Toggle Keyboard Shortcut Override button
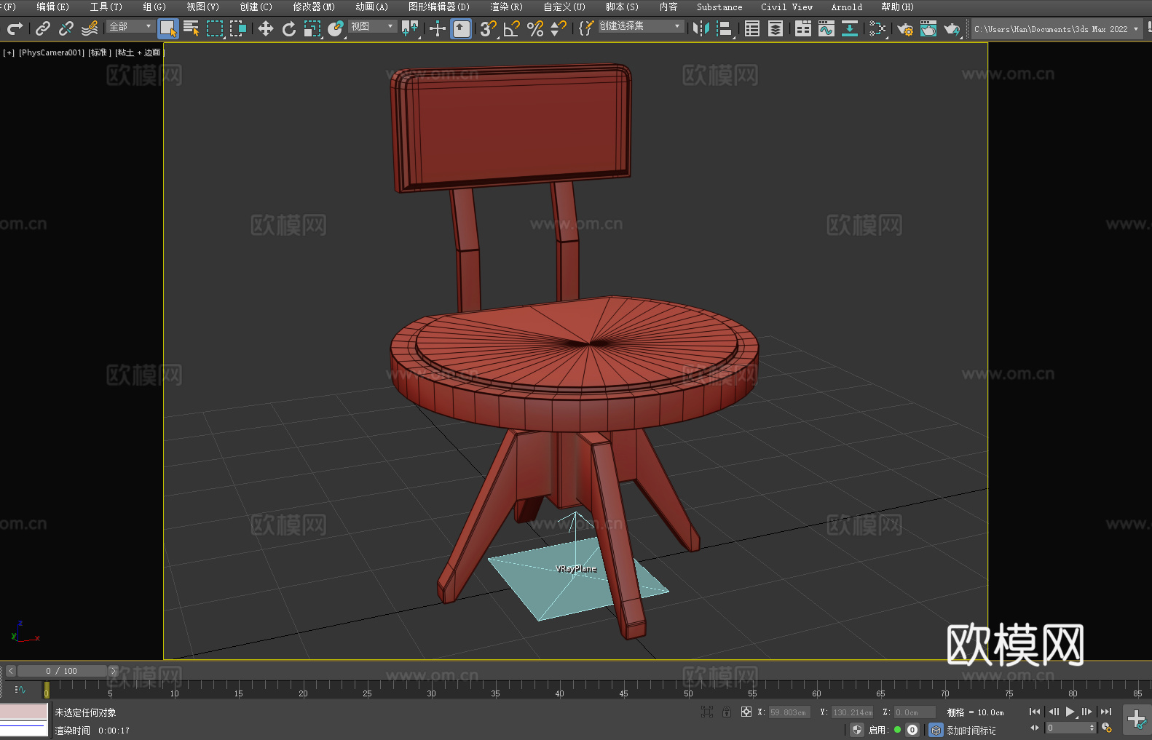This screenshot has height=740, width=1152. pos(461,28)
